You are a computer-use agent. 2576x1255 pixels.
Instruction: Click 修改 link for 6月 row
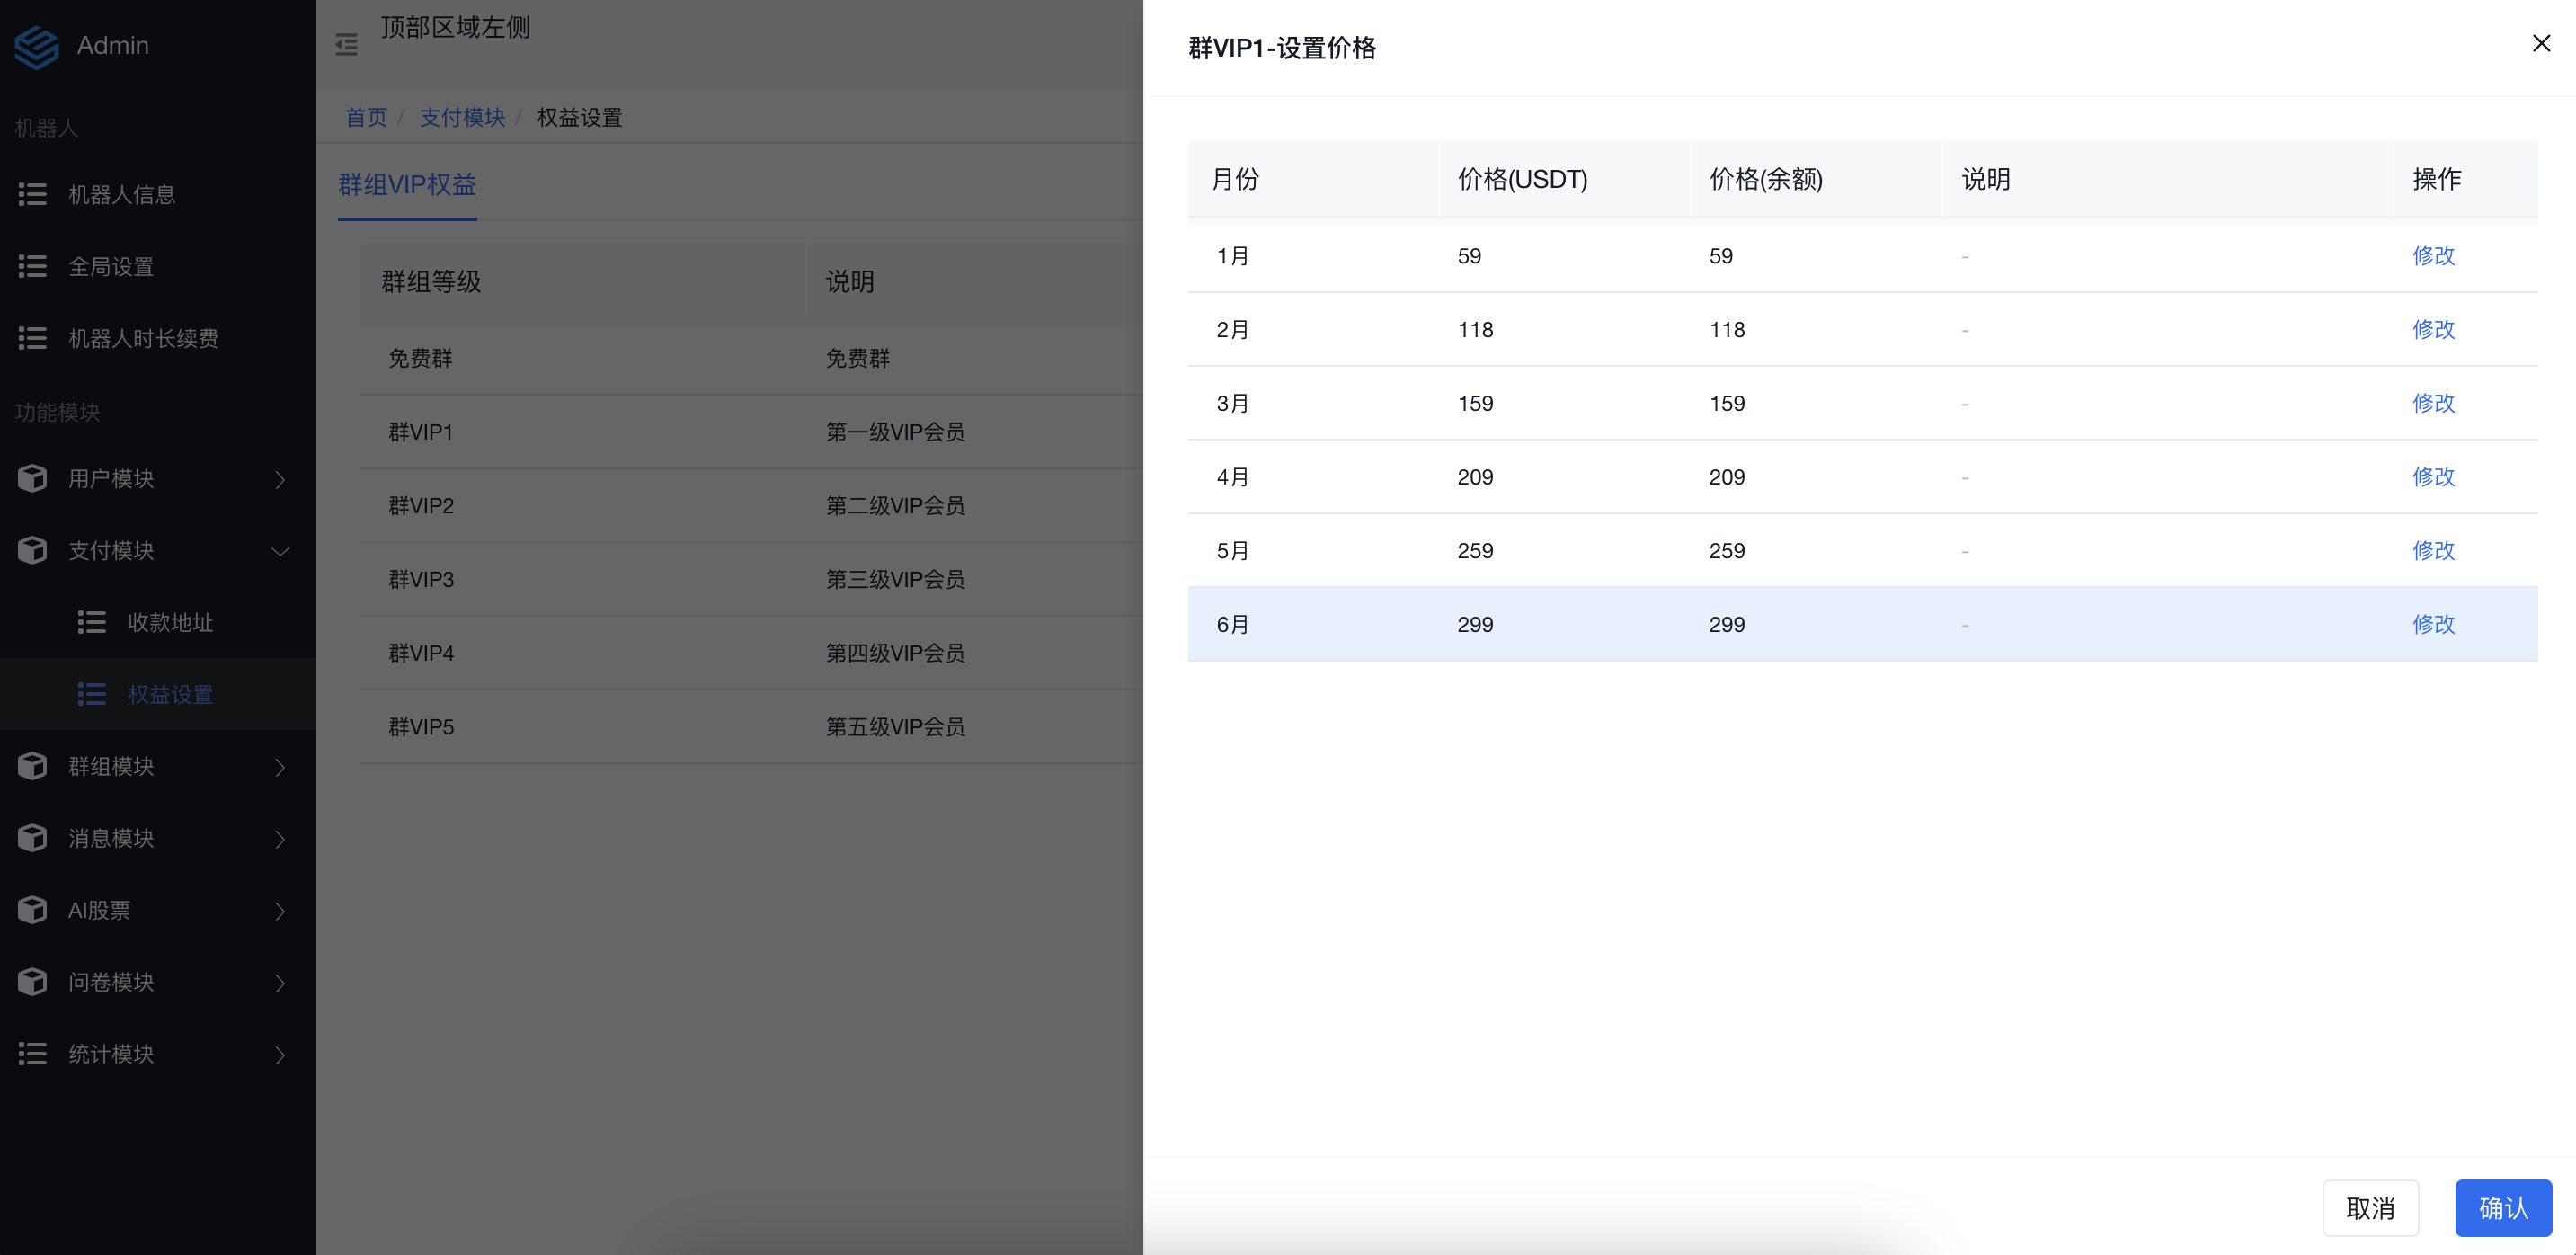[x=2432, y=624]
